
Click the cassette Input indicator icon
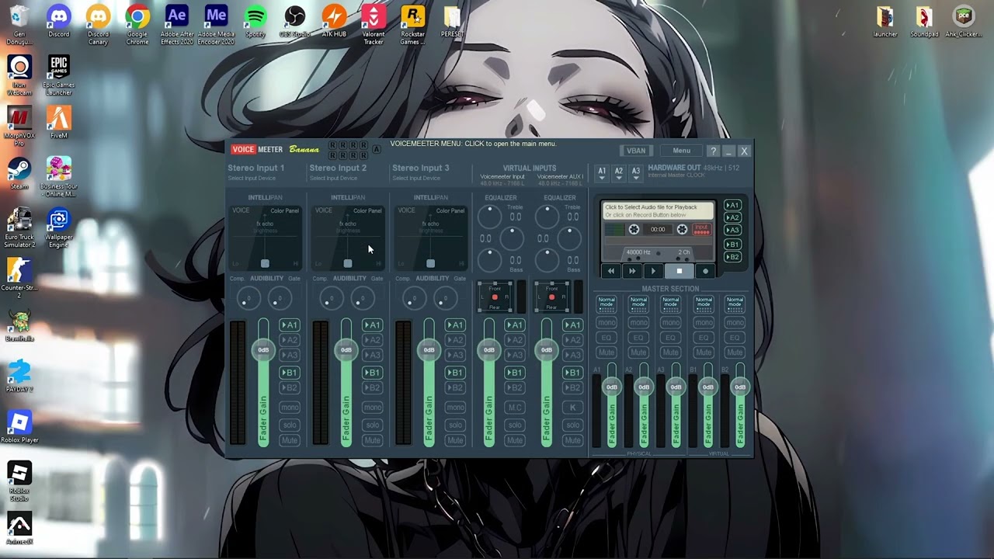click(x=701, y=229)
